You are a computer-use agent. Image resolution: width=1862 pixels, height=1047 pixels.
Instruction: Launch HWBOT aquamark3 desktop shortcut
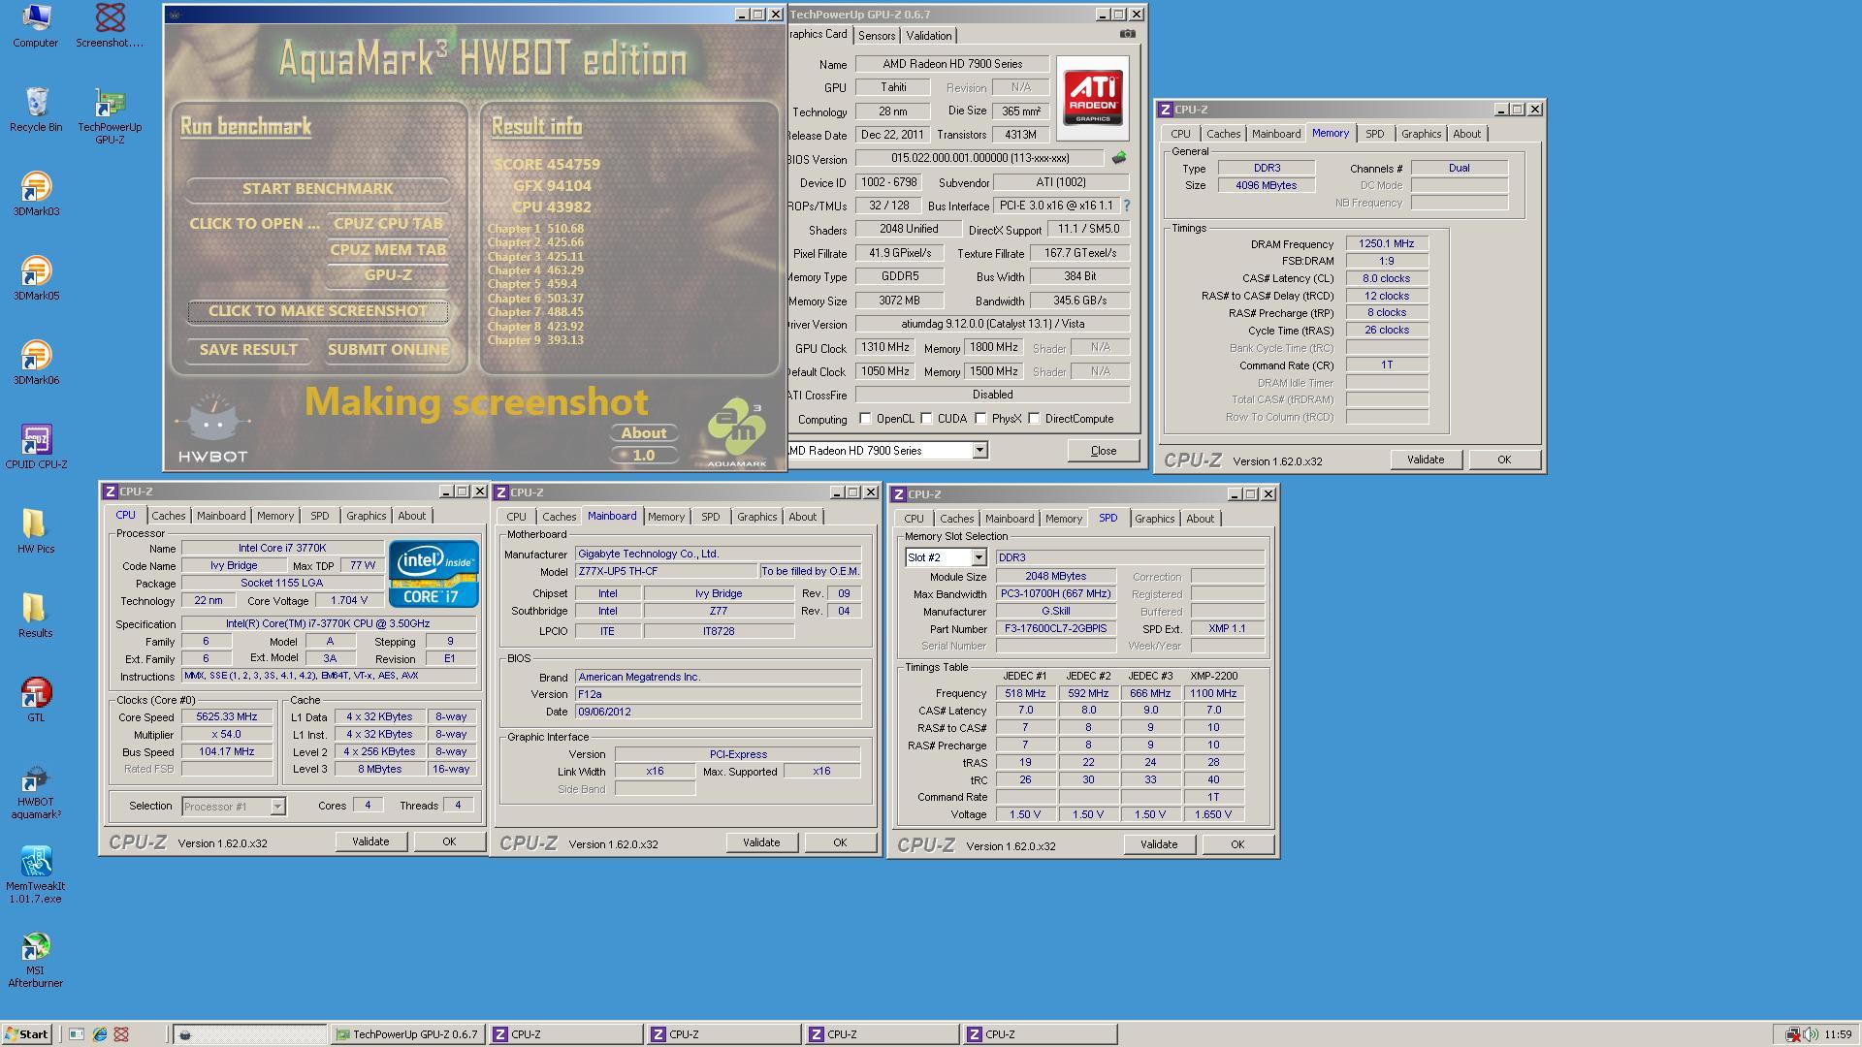pos(36,791)
